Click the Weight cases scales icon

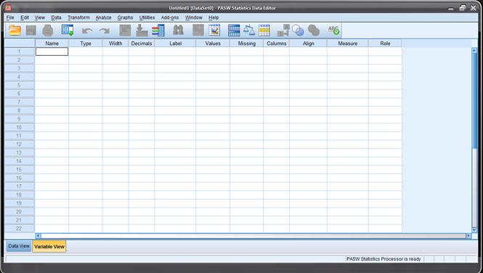[x=249, y=30]
